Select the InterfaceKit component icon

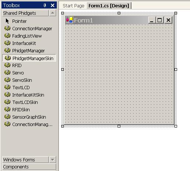tap(7, 43)
